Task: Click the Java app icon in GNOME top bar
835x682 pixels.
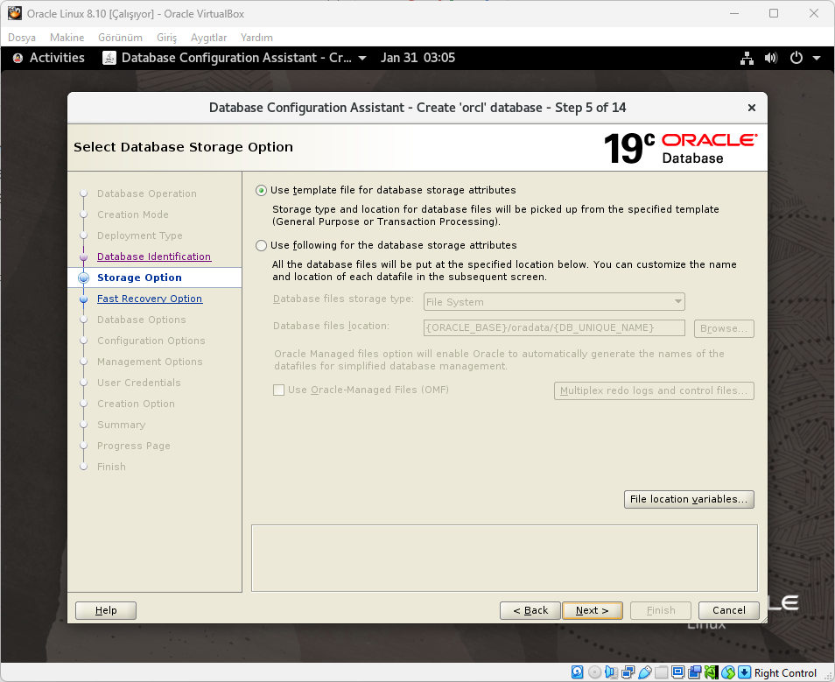Action: 109,58
